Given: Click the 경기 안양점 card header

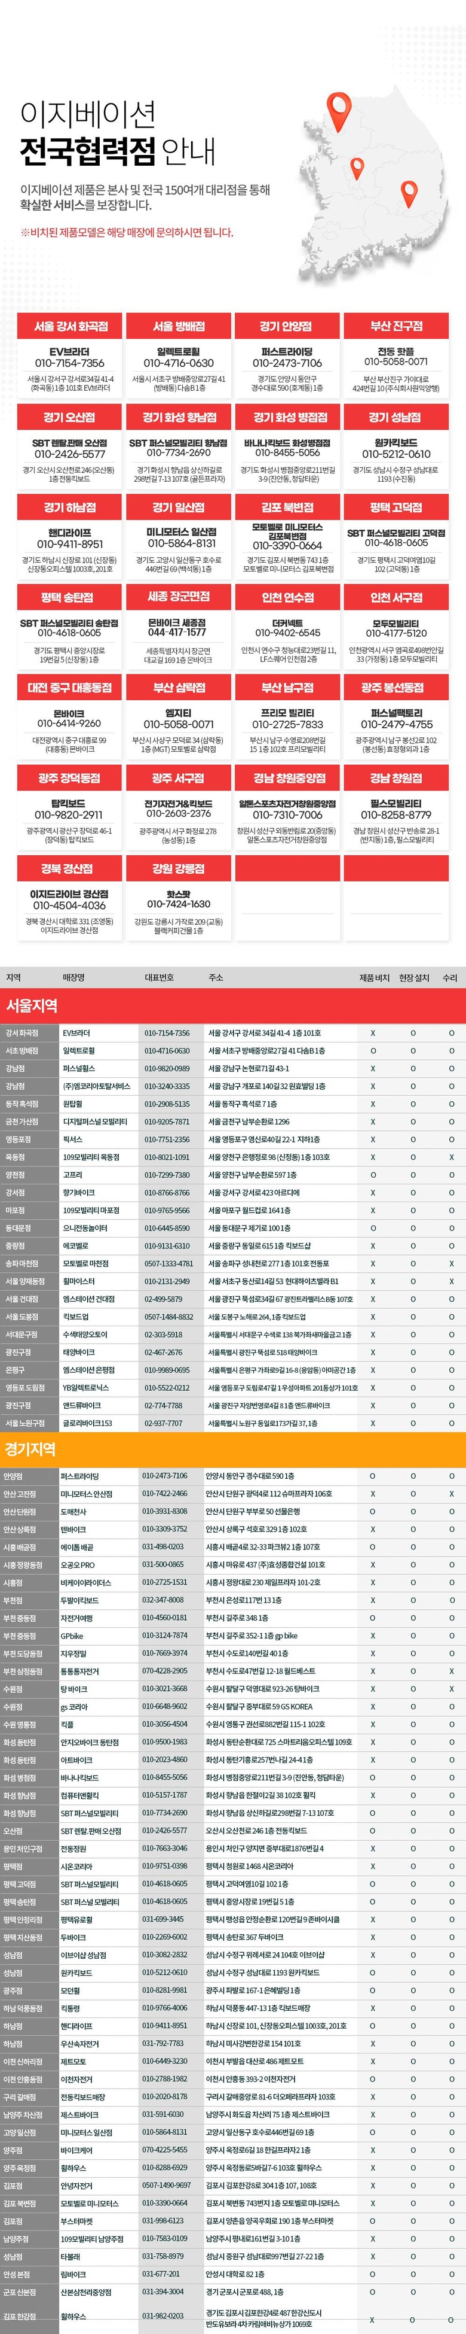Looking at the screenshot, I should tap(286, 326).
